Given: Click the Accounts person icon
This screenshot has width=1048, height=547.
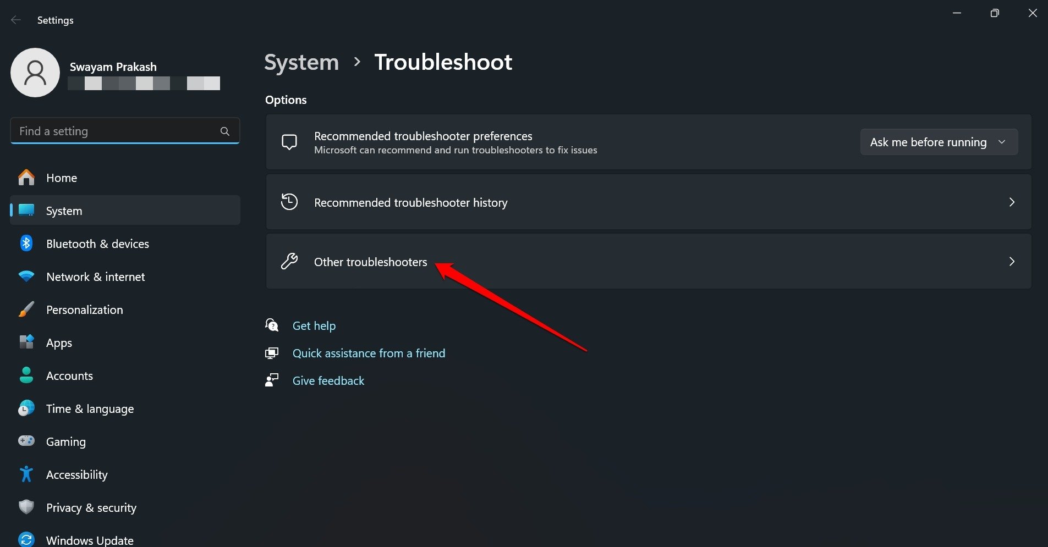Looking at the screenshot, I should [26, 375].
